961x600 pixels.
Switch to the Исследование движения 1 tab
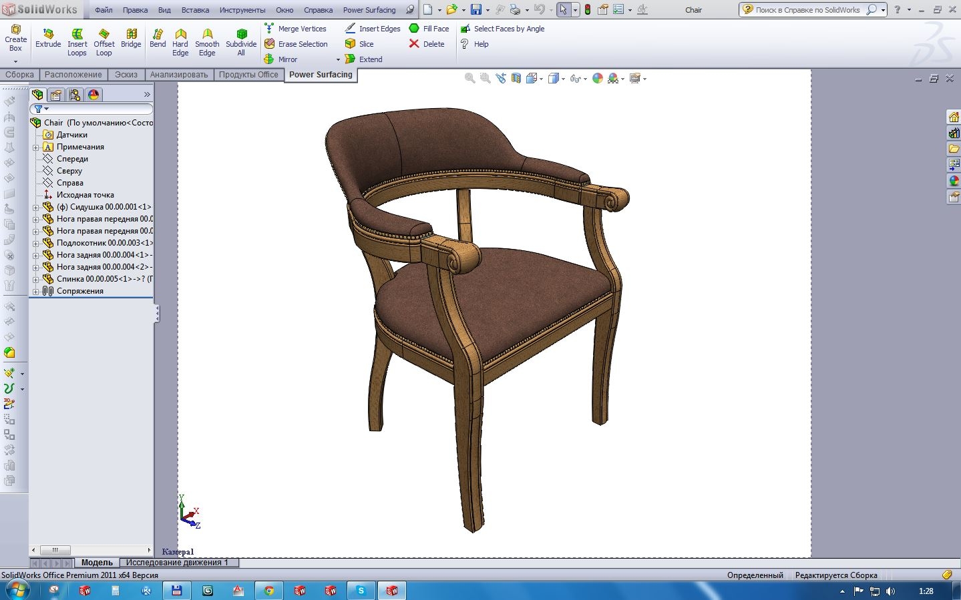(178, 562)
